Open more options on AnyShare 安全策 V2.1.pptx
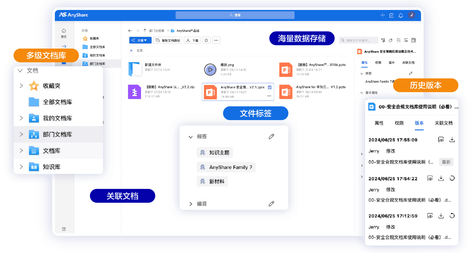This screenshot has height=253, width=472. [x=269, y=96]
